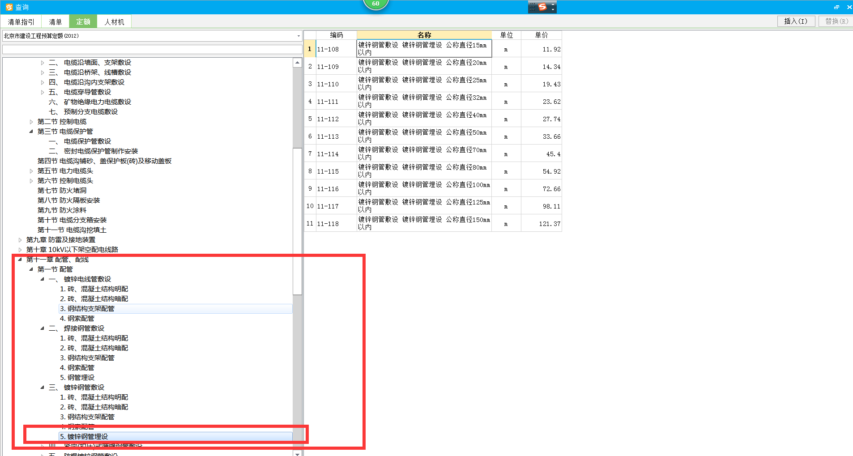Screen dimensions: 853x456
Task: Select row with code 11-110
Action: [433, 84]
